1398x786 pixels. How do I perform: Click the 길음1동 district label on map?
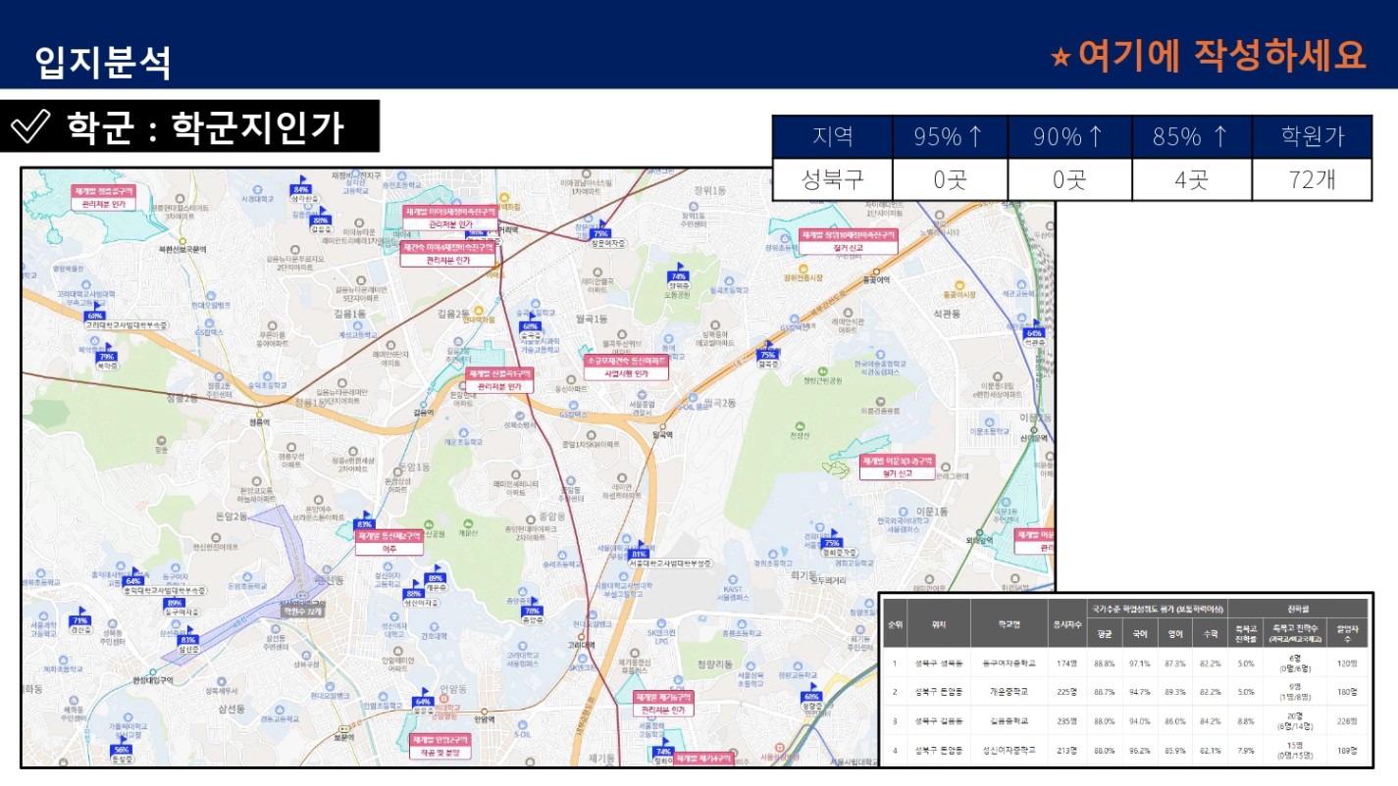pos(349,314)
